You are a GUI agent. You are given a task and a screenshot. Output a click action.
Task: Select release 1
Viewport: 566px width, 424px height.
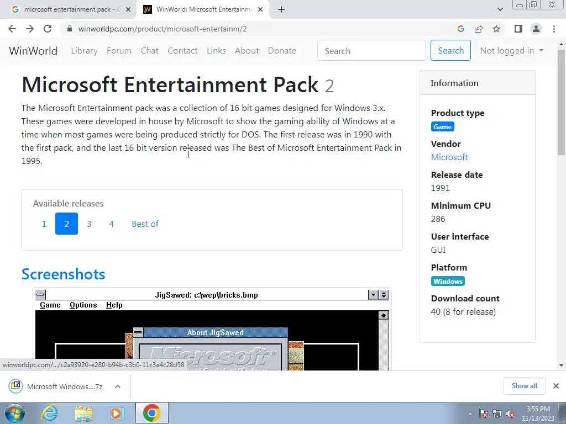44,224
